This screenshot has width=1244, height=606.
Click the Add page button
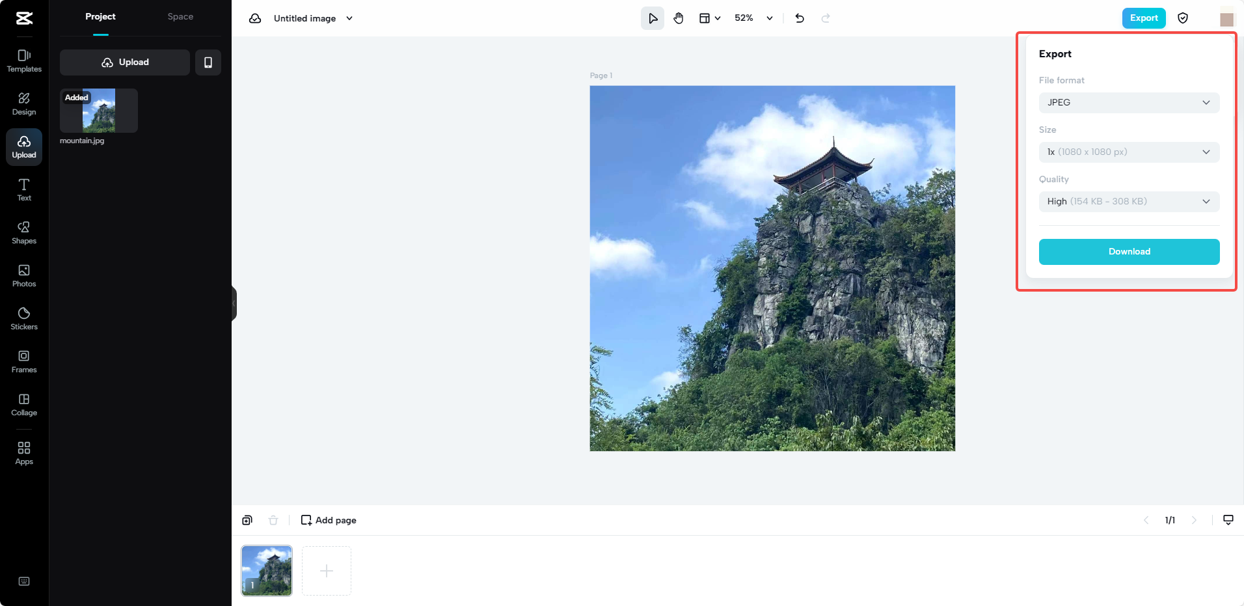pos(328,519)
